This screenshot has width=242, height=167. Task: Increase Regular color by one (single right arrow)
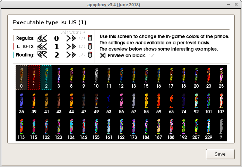click(x=69, y=38)
